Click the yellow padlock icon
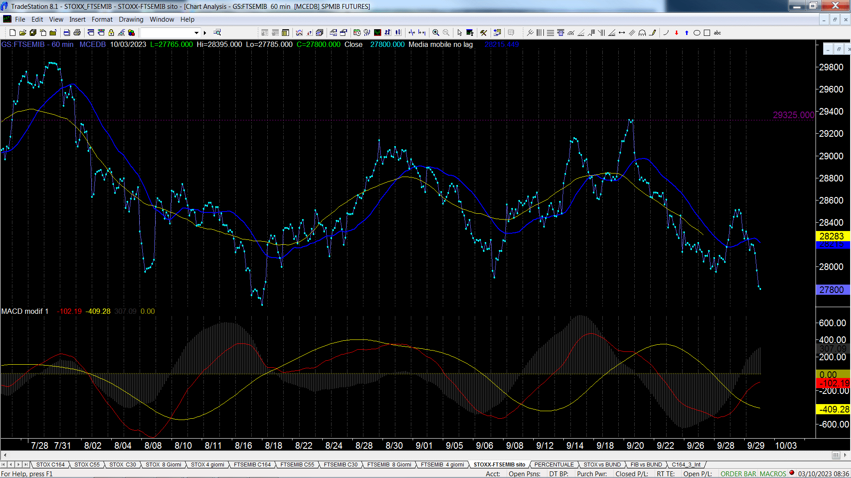The image size is (851, 478). 111,33
